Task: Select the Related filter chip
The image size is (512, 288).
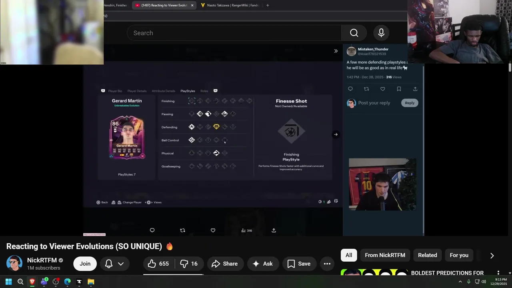Action: point(427,255)
